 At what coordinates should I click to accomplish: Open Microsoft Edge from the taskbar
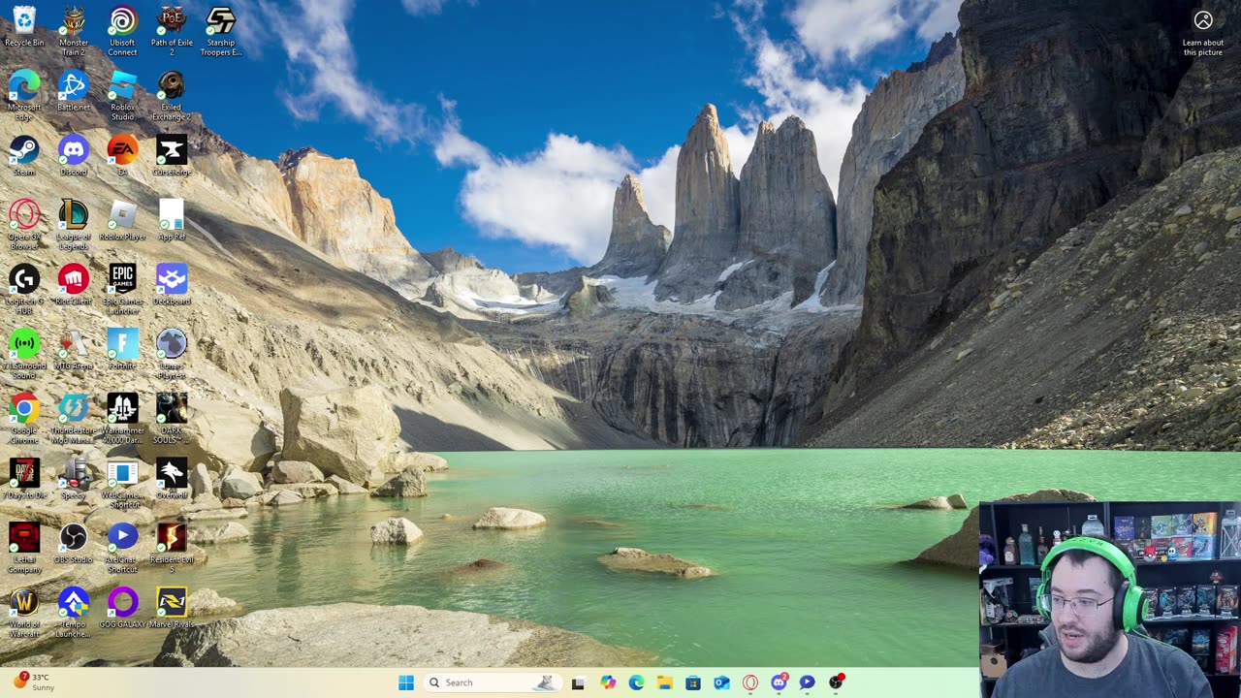point(636,682)
